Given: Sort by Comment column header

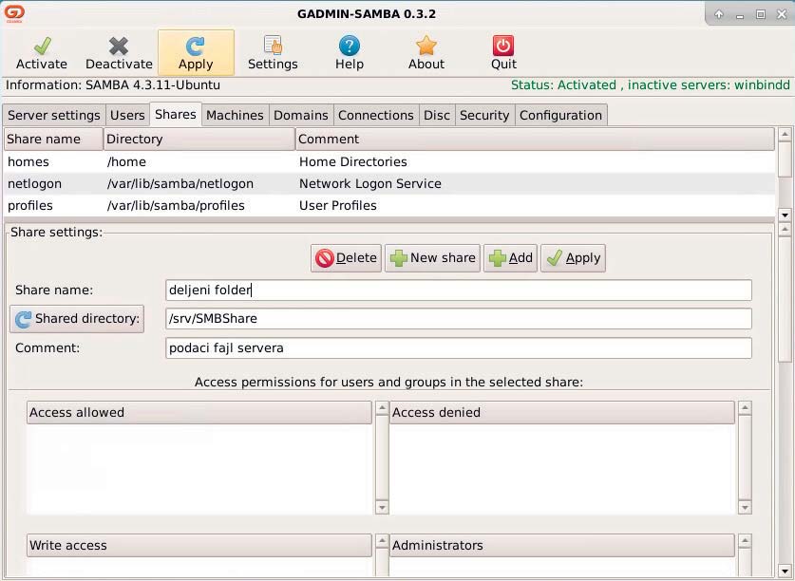Looking at the screenshot, I should (535, 139).
